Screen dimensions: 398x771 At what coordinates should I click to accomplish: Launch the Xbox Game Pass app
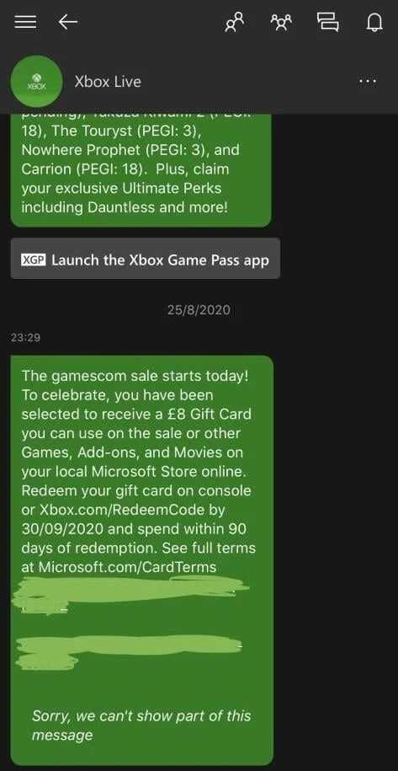click(146, 259)
